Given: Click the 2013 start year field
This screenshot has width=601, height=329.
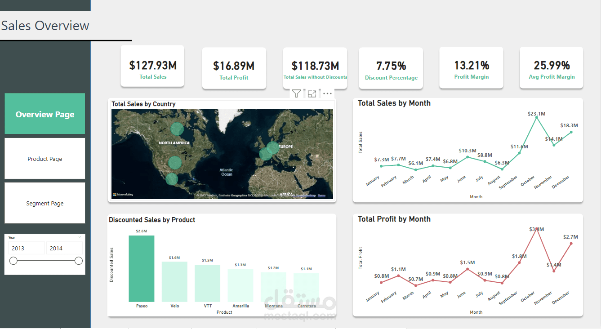Looking at the screenshot, I should (x=26, y=248).
